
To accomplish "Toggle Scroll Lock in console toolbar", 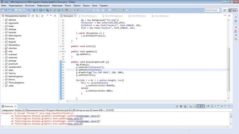I will [x=194, y=106].
